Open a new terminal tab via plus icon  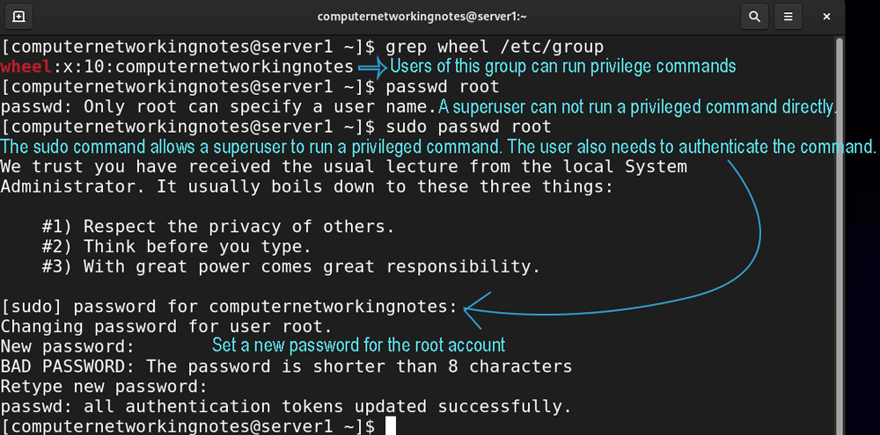pos(18,17)
